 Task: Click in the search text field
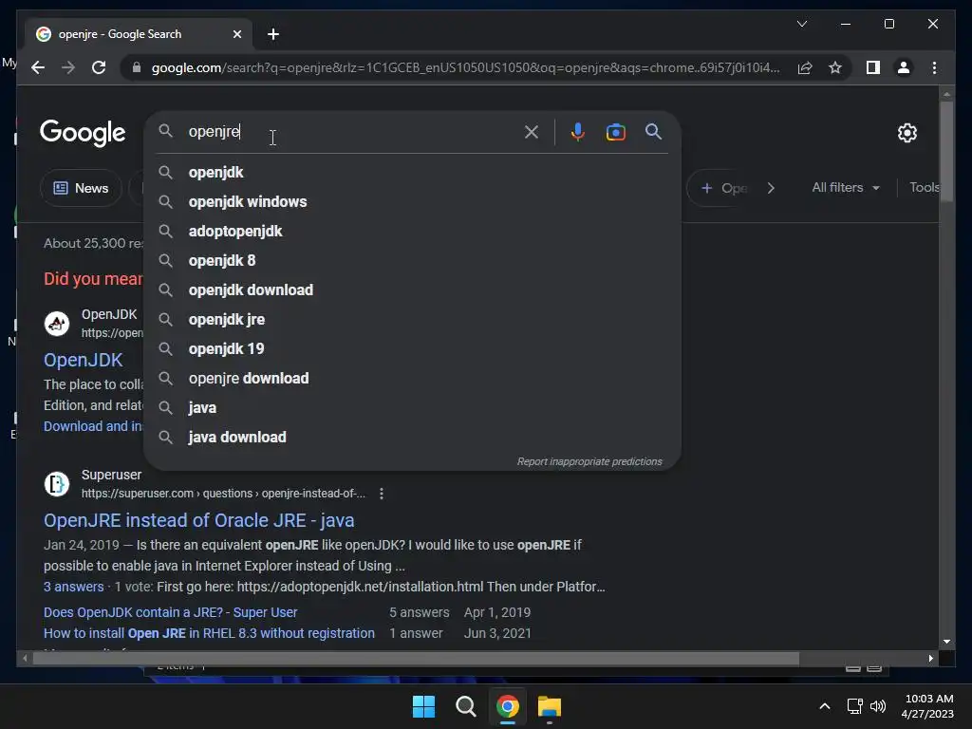click(350, 131)
